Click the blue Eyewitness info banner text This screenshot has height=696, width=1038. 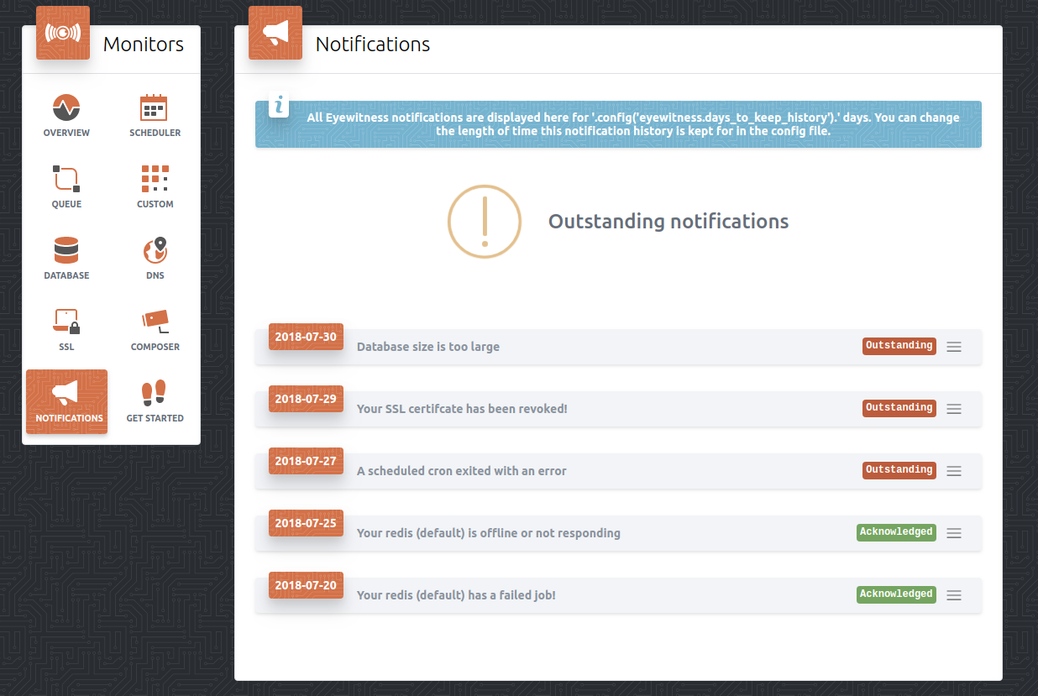click(x=633, y=124)
